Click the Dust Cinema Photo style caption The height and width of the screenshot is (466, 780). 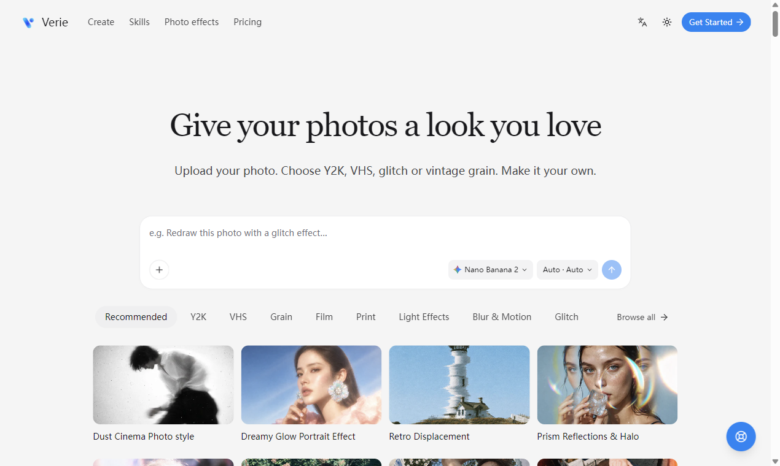pyautogui.click(x=144, y=437)
